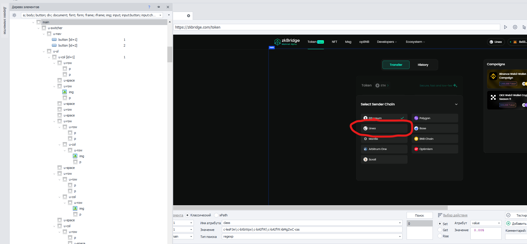The image size is (527, 244).
Task: Click the gear settings icon in element tree
Action: tap(14, 15)
